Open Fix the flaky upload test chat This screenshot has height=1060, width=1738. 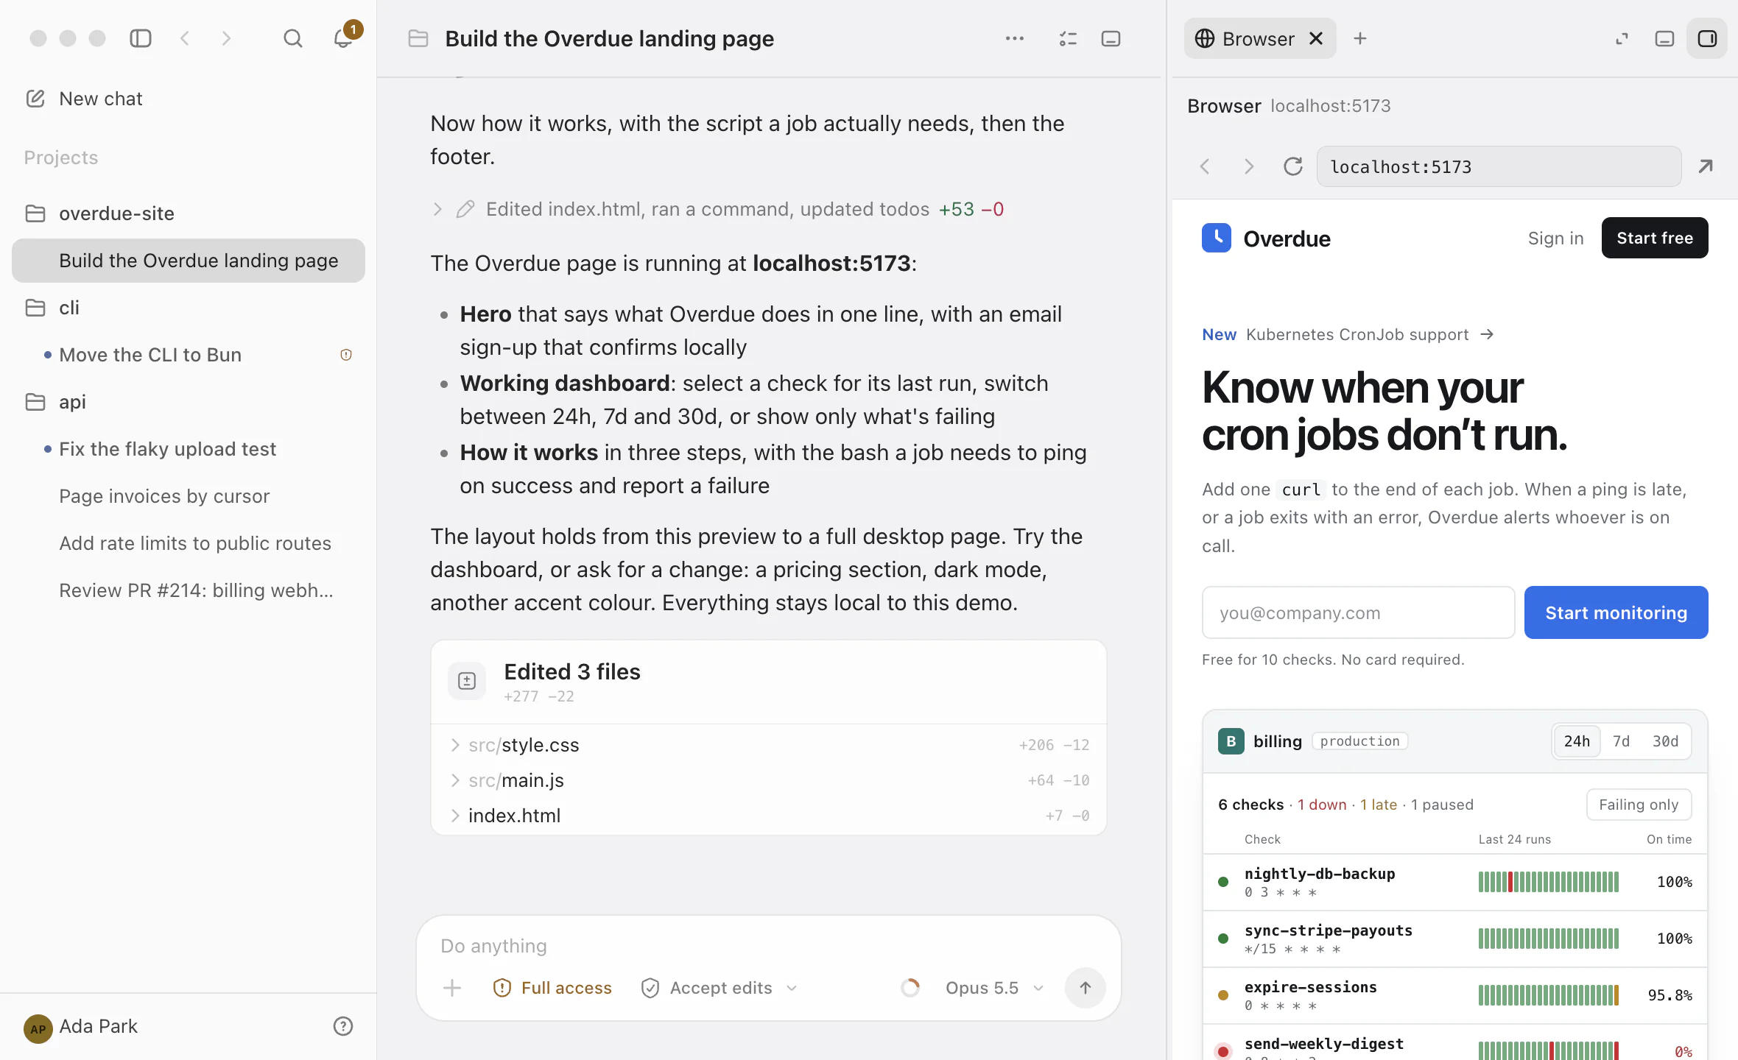tap(167, 449)
